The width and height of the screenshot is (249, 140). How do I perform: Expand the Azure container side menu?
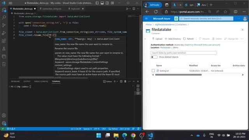(x=145, y=39)
